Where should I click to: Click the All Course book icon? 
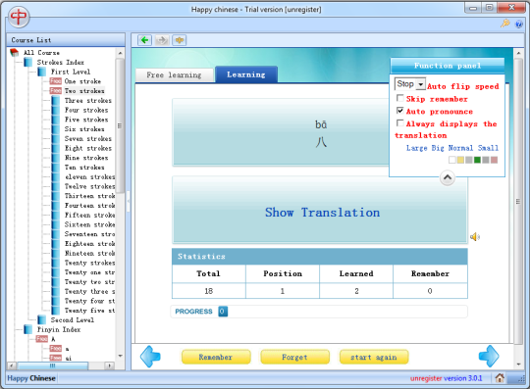pyautogui.click(x=14, y=53)
